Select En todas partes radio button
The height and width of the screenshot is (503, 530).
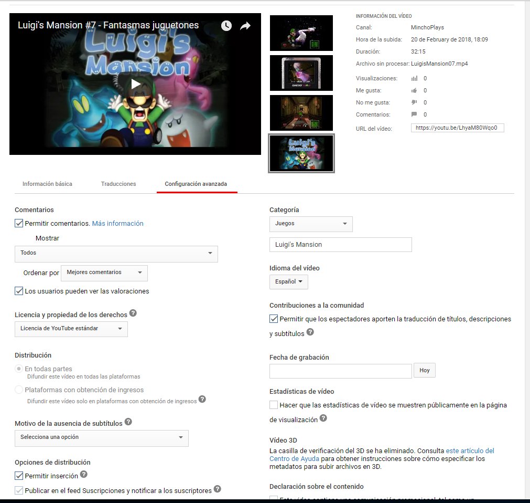19,369
